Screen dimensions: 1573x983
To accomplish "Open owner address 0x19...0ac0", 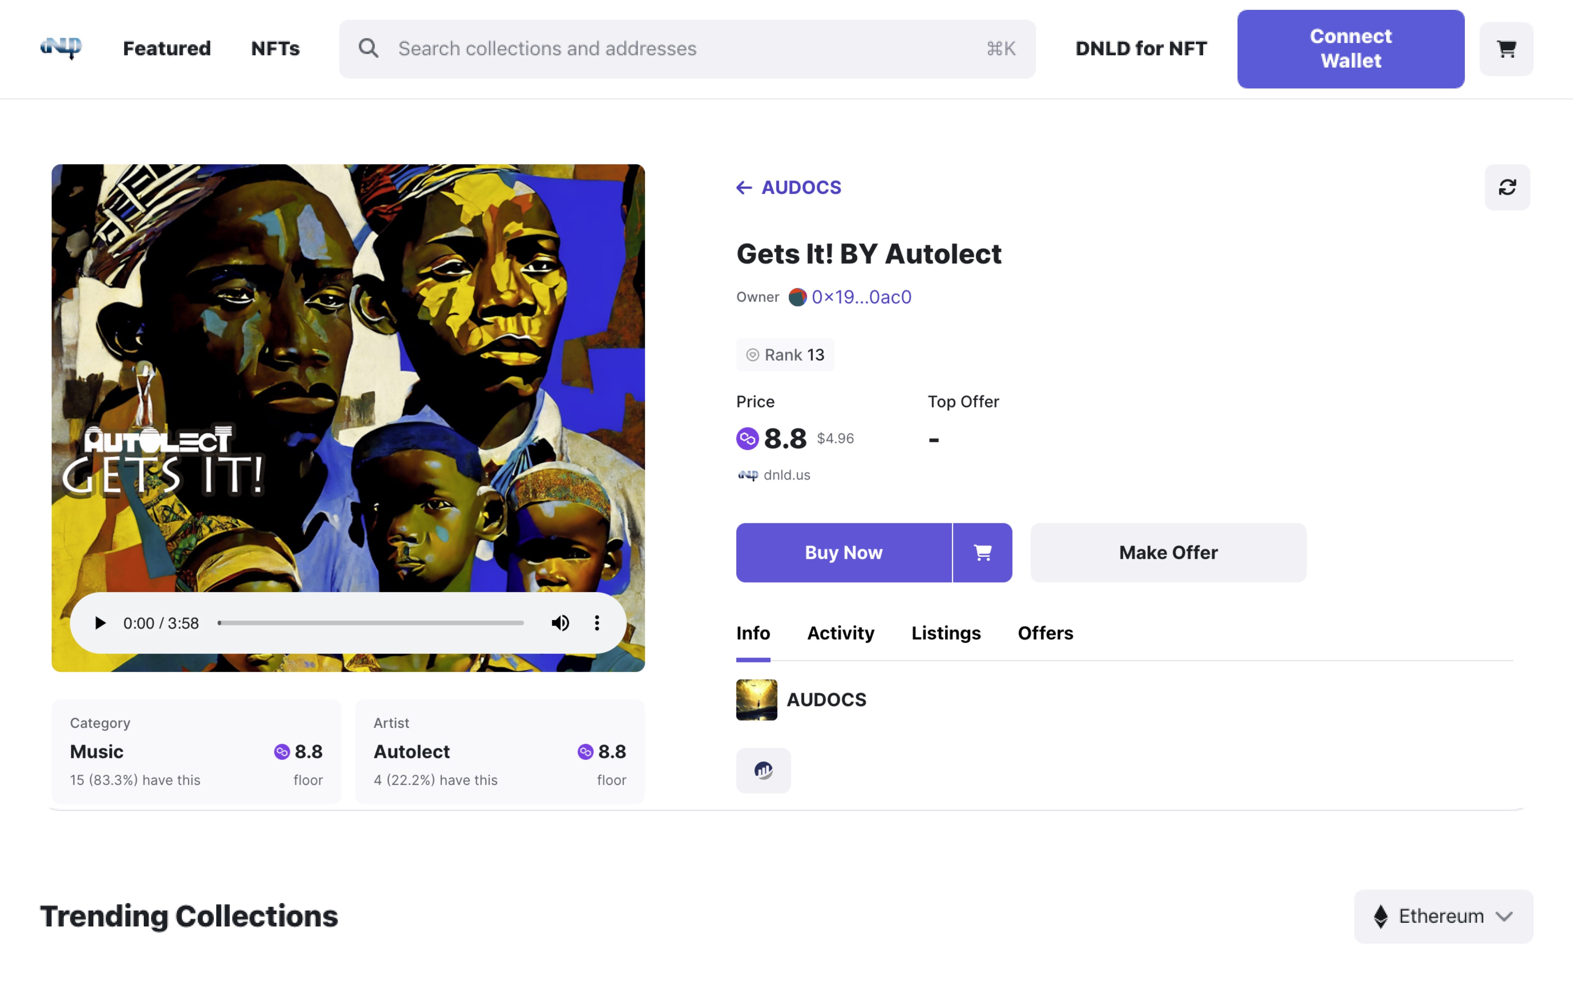I will pos(861,297).
